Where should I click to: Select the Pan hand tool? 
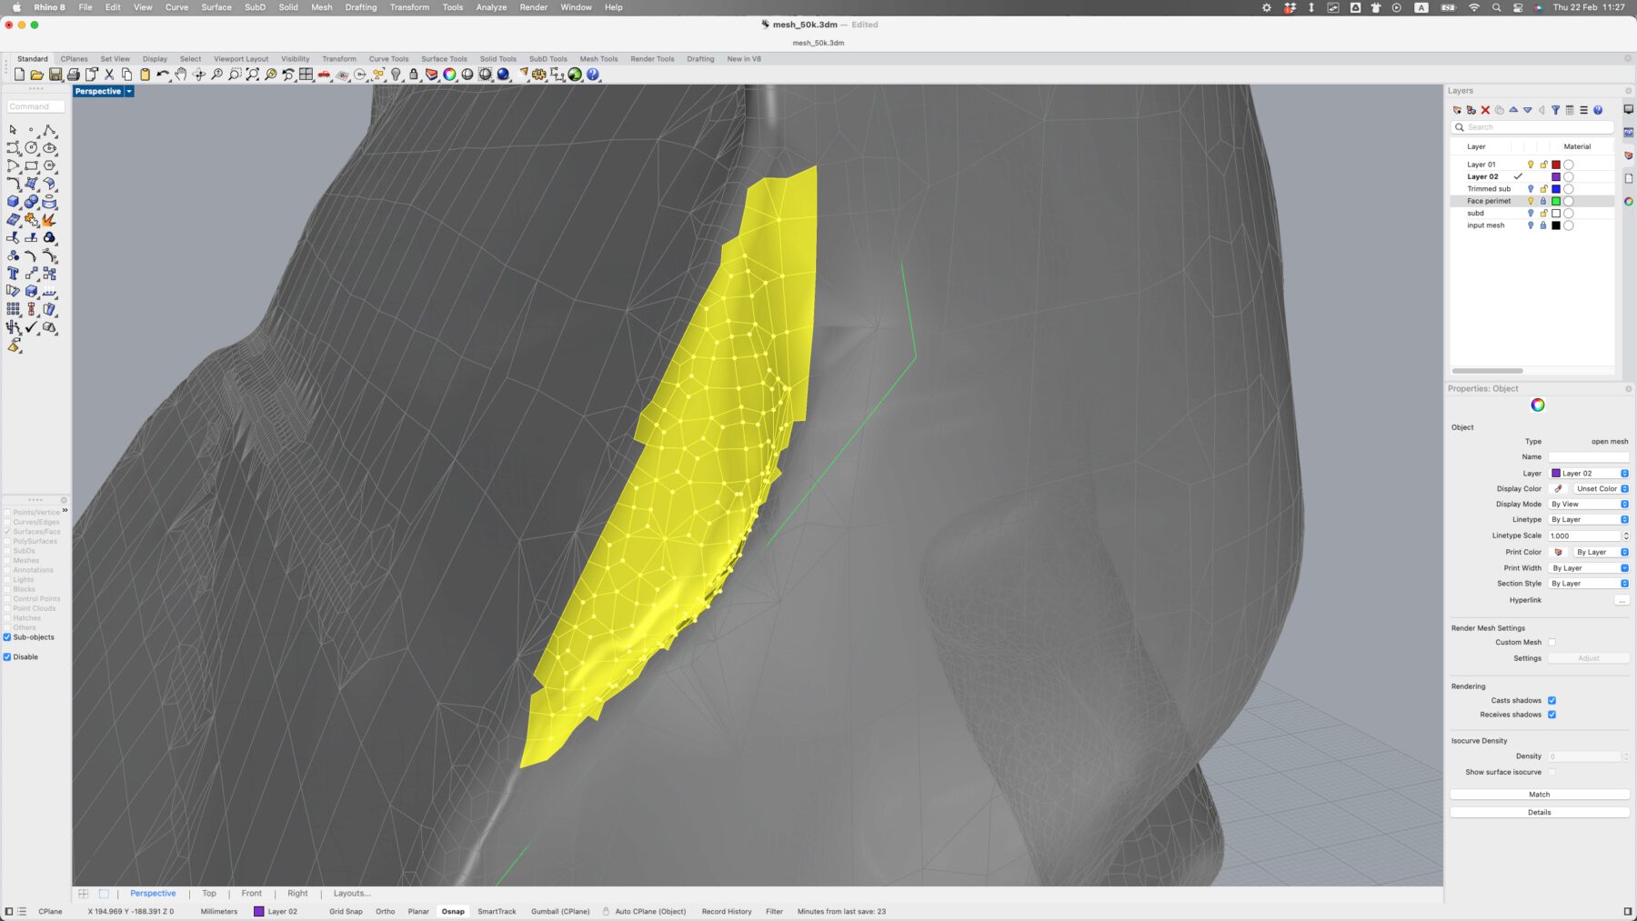coord(181,75)
